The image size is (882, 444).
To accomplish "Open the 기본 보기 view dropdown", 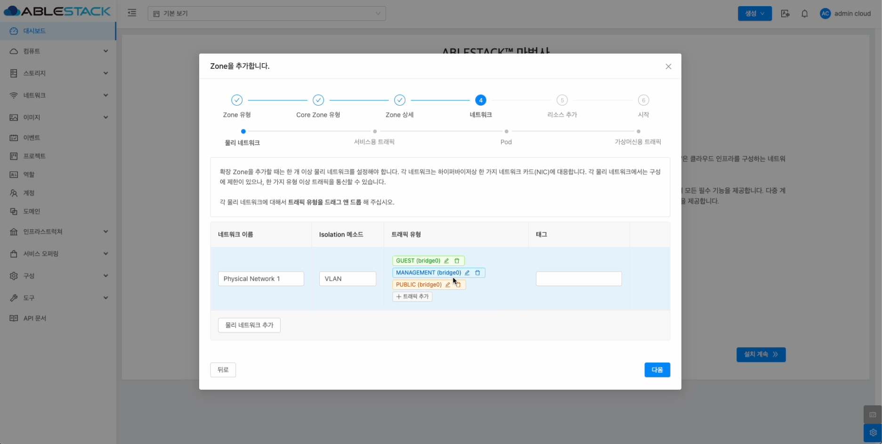I will click(x=267, y=14).
